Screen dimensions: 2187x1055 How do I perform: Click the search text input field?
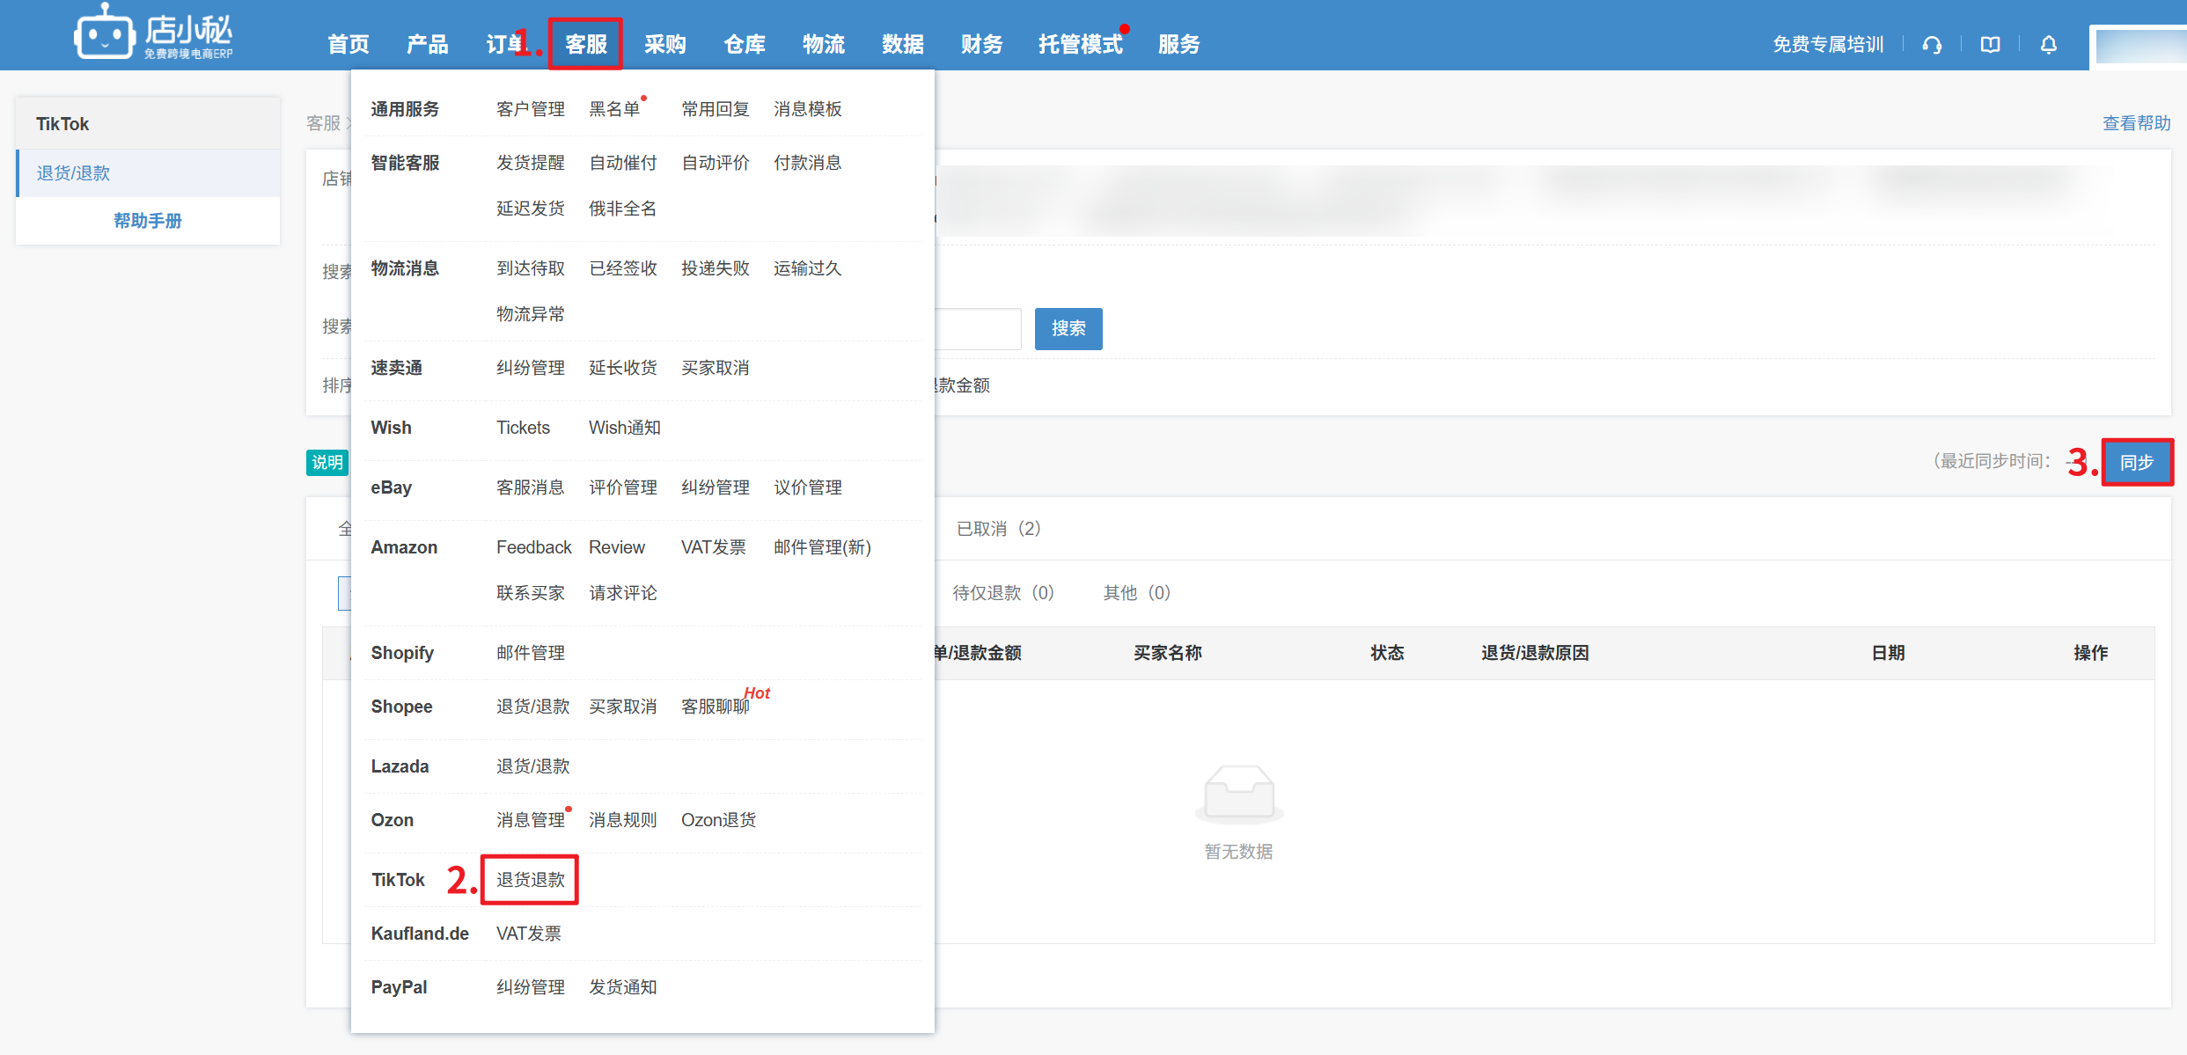click(979, 329)
